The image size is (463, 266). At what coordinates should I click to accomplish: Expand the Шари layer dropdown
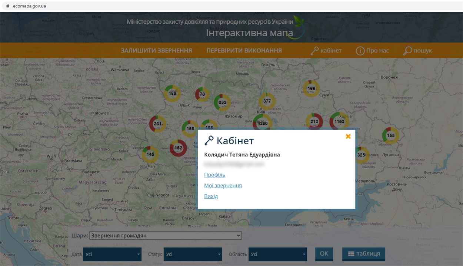tap(166, 236)
